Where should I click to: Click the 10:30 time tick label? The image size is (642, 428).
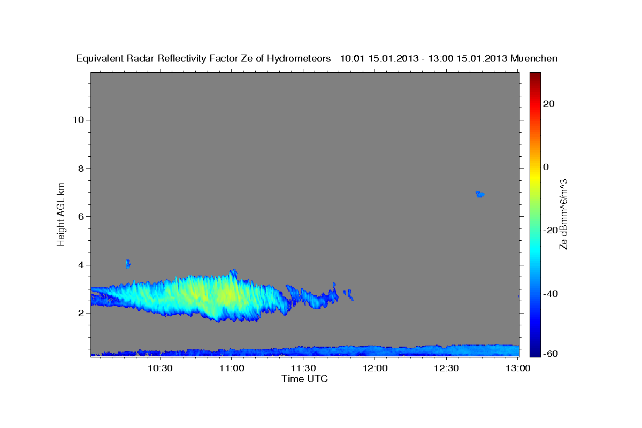pos(160,368)
